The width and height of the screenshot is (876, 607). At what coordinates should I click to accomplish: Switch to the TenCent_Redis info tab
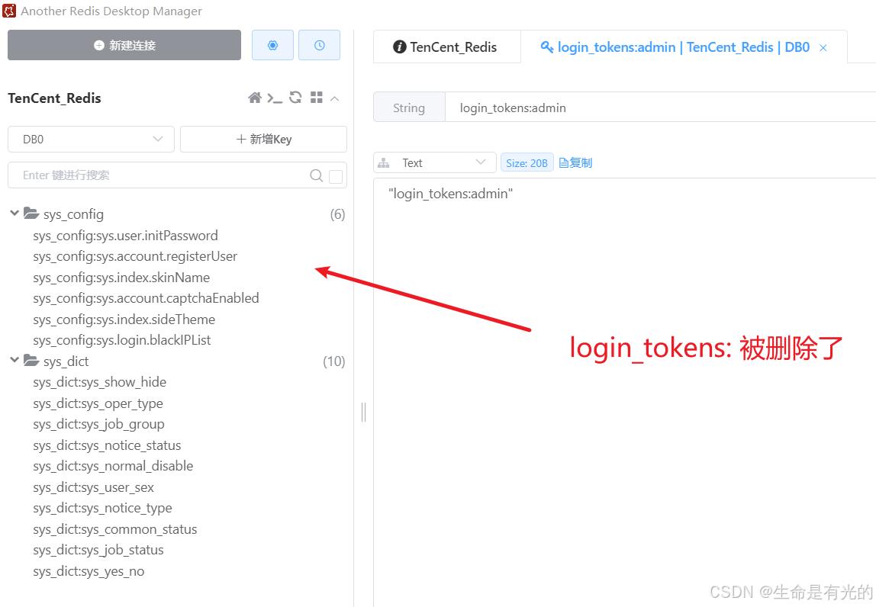(446, 47)
